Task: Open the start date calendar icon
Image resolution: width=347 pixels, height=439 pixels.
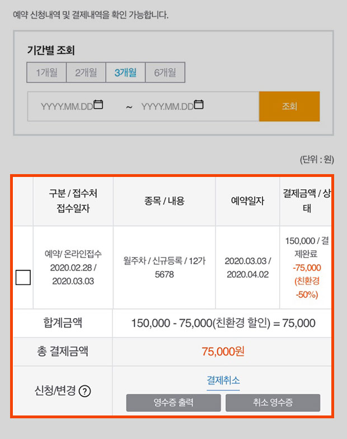Action: tap(99, 104)
